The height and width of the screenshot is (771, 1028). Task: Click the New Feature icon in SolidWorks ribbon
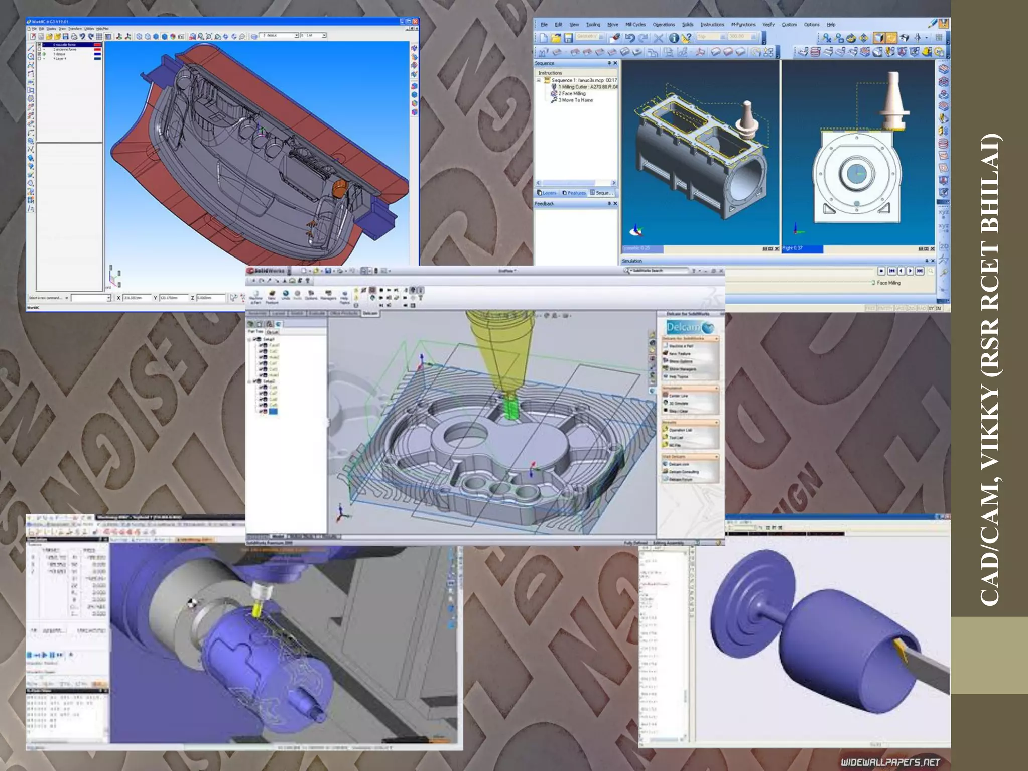point(272,296)
